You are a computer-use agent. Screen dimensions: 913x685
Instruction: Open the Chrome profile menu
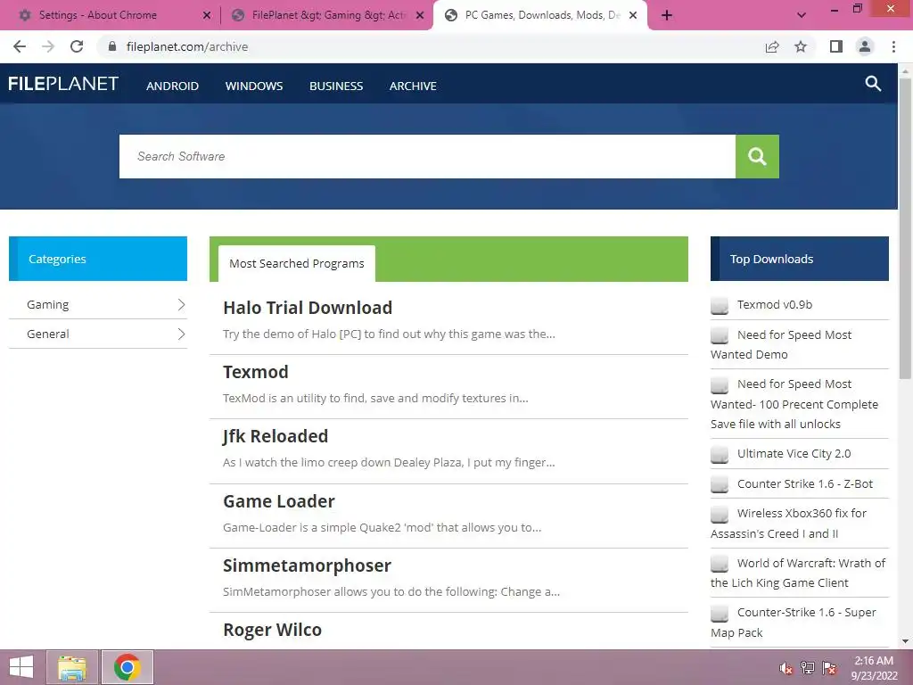coord(865,46)
